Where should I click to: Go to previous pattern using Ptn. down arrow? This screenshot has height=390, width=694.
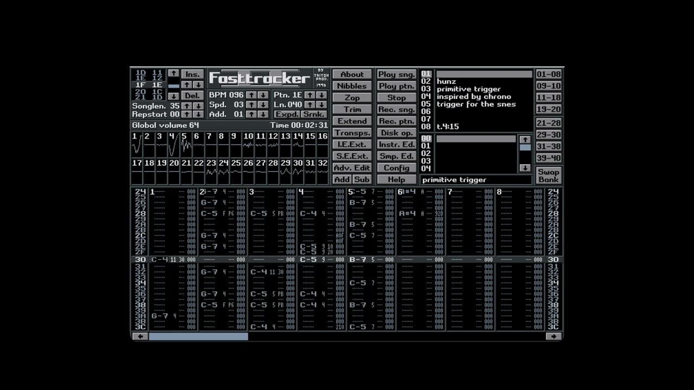pos(322,95)
